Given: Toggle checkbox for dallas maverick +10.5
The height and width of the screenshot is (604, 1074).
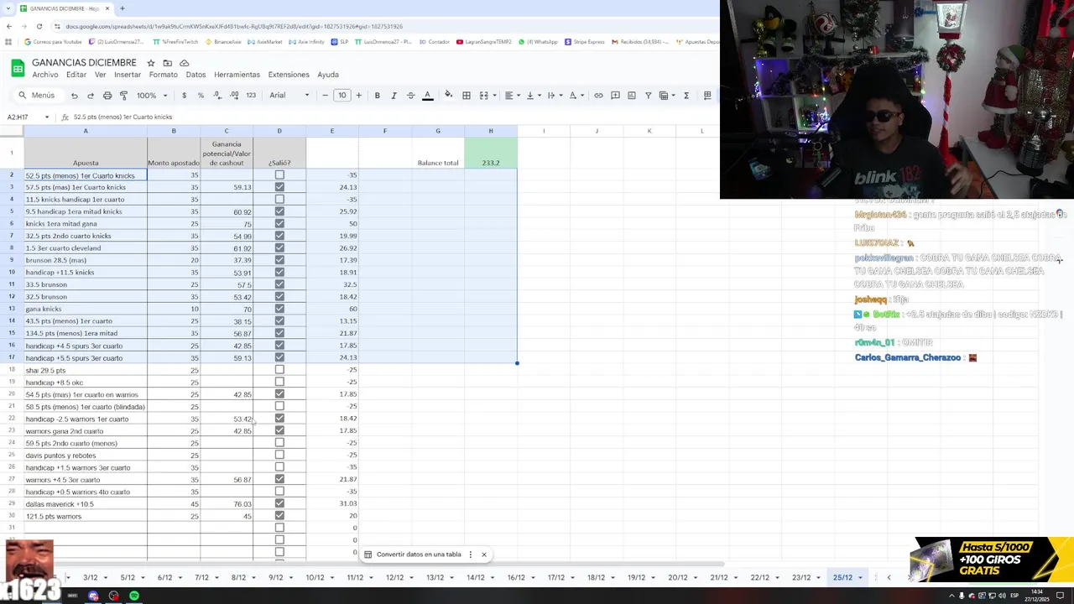Looking at the screenshot, I should point(279,504).
